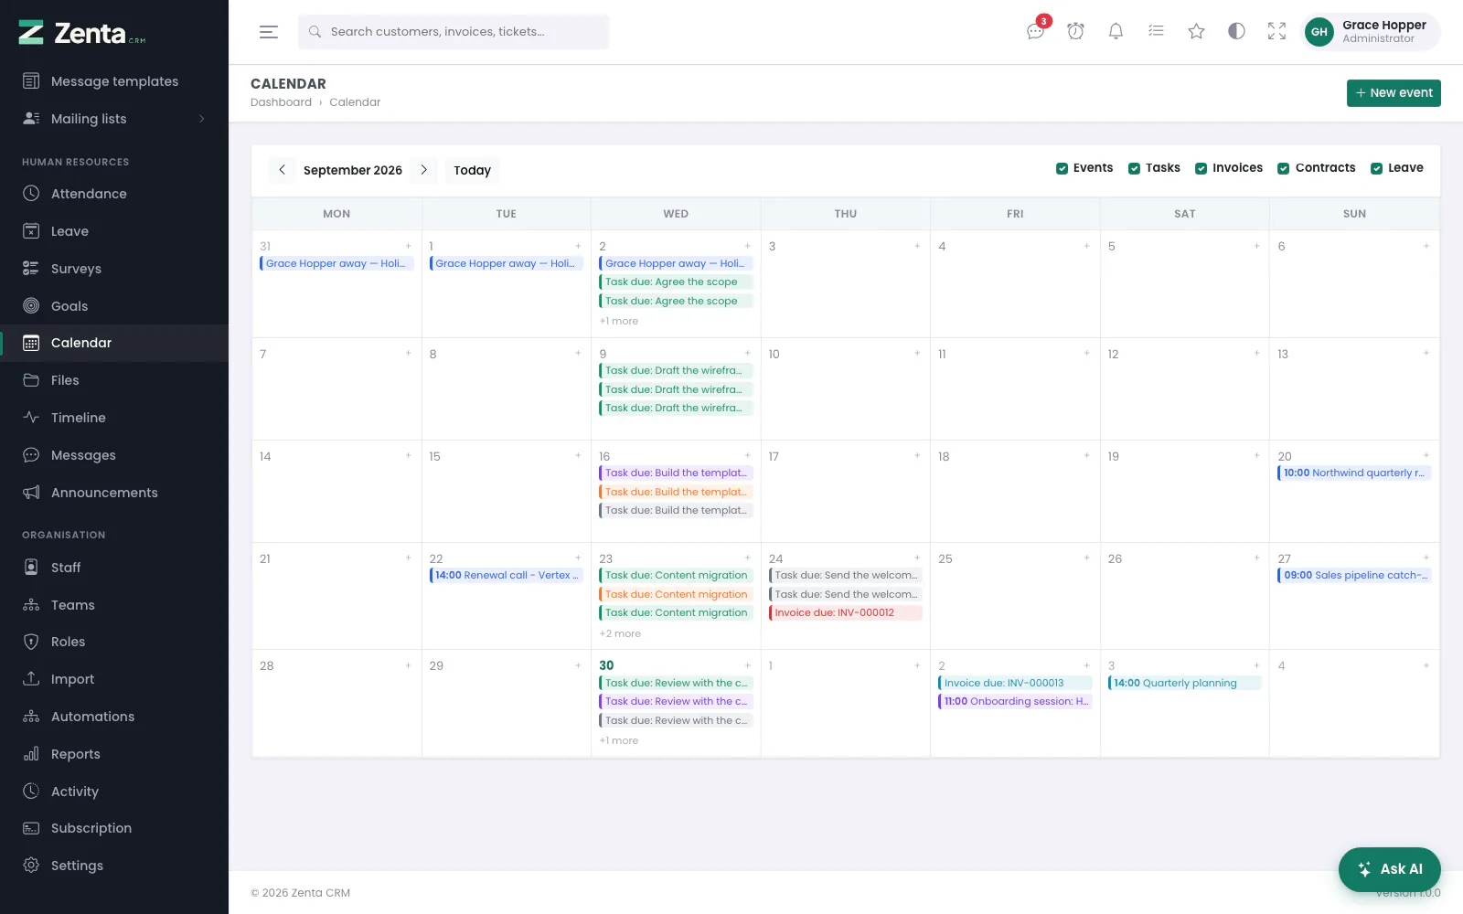The image size is (1463, 914).
Task: Add event on Monday 14 plus icon
Action: pyautogui.click(x=408, y=455)
